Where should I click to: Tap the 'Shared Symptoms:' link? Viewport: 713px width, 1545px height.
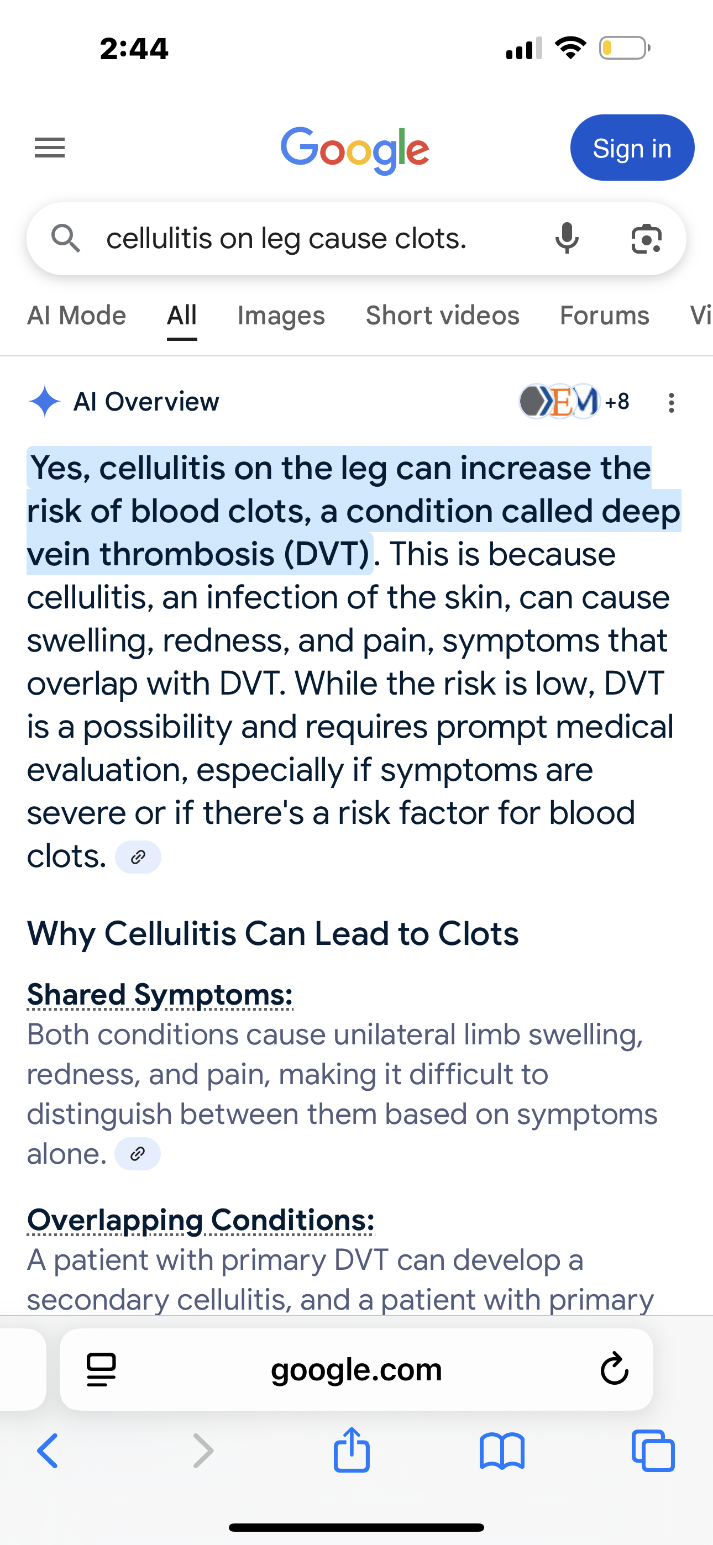pyautogui.click(x=160, y=995)
